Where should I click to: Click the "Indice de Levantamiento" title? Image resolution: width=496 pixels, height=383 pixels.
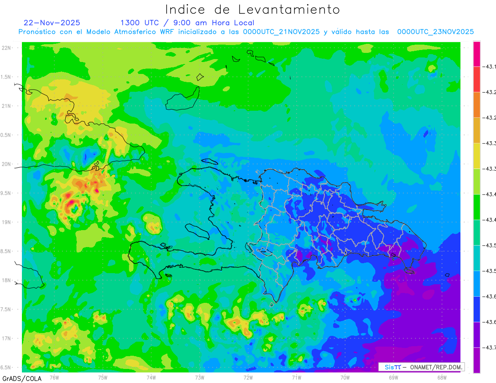253,10
